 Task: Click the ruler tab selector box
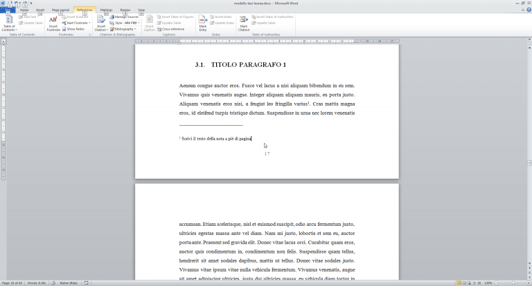tap(3, 41)
